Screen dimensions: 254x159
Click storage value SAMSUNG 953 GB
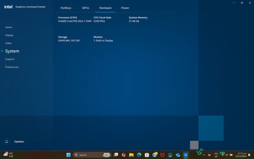(69, 41)
